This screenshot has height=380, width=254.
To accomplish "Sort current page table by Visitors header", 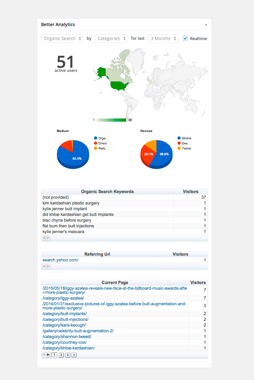I will point(198,283).
